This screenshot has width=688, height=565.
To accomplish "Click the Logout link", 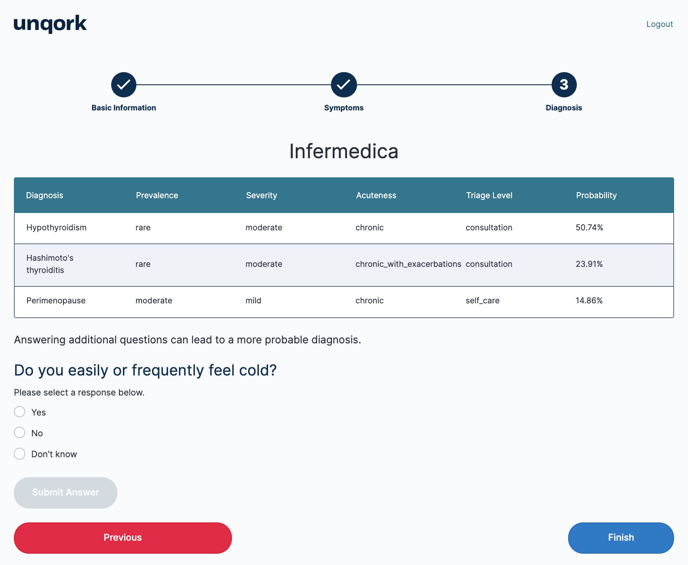I will click(x=659, y=24).
